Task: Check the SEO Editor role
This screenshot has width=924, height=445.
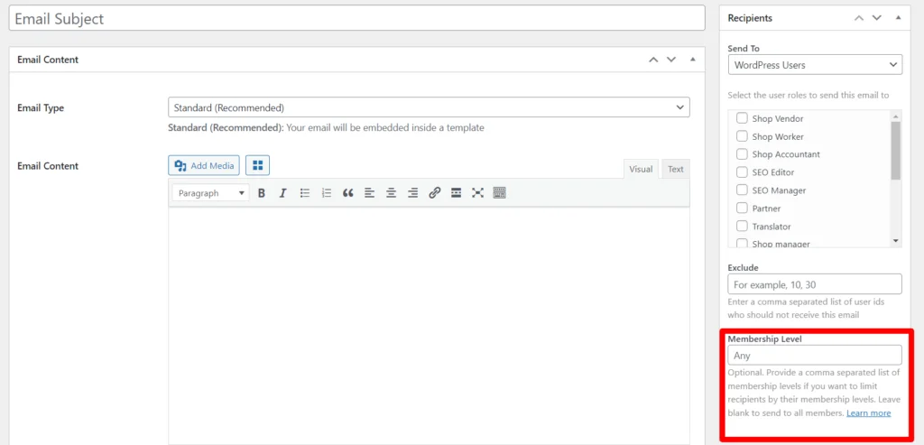Action: (x=742, y=172)
